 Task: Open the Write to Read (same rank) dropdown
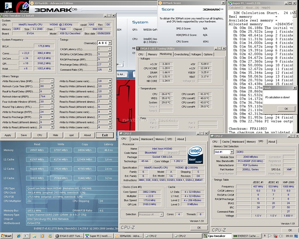coord(110,81)
